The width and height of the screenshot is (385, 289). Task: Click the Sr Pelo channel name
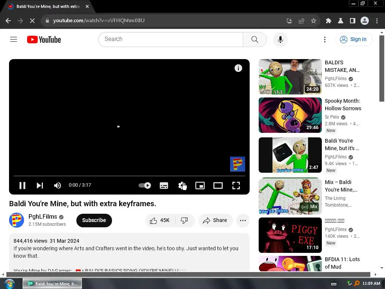click(332, 117)
